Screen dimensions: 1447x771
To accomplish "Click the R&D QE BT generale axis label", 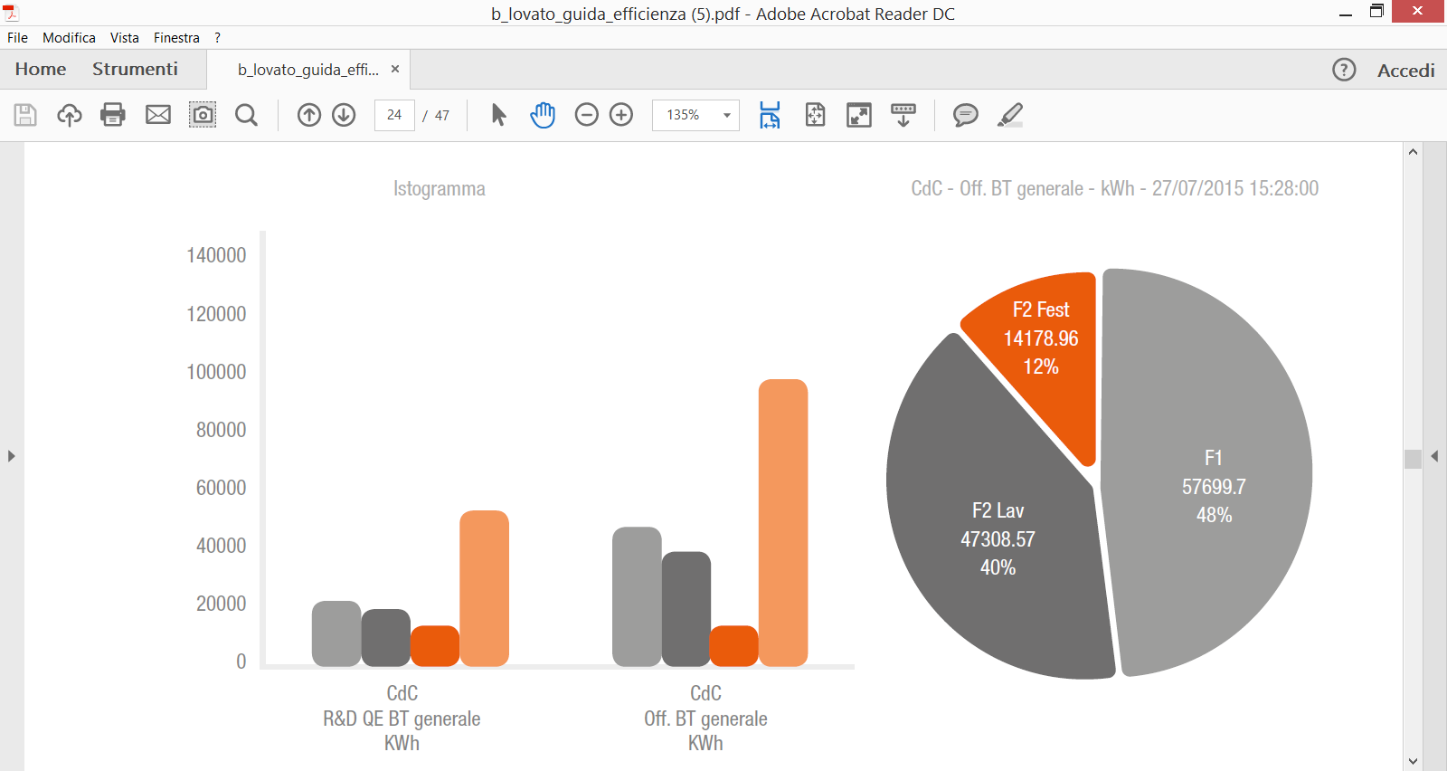I will 402,719.
